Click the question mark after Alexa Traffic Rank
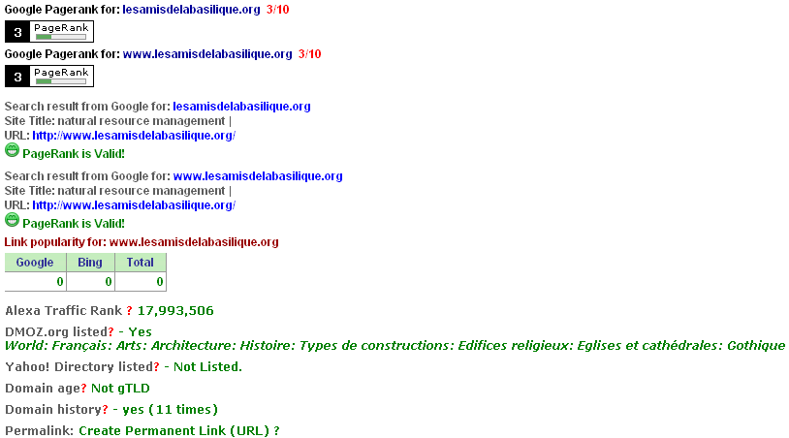789x438 pixels. click(129, 311)
